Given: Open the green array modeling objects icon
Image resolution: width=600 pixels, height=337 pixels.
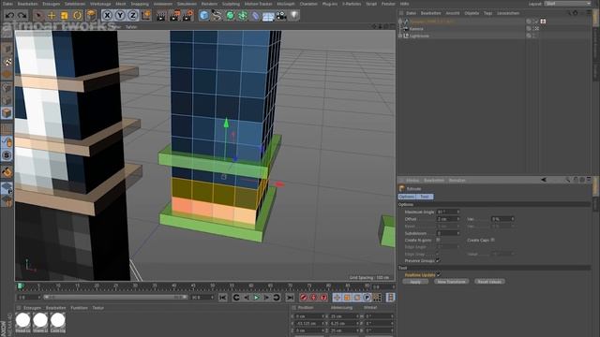Looking at the screenshot, I should point(243,16).
